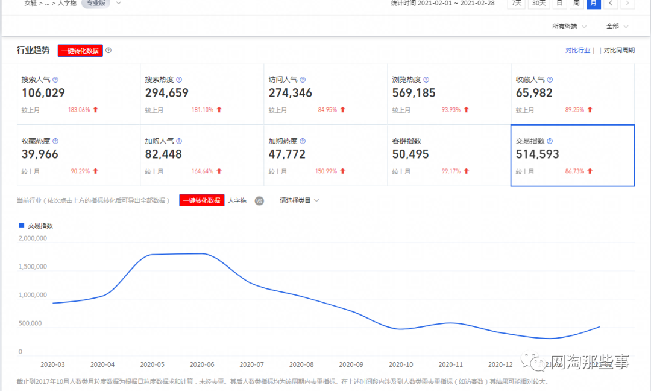Switch to 日 granularity tab
Viewport: 651px width, 391px height.
pos(559,4)
